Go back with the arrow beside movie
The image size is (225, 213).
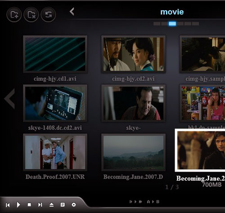tap(72, 12)
